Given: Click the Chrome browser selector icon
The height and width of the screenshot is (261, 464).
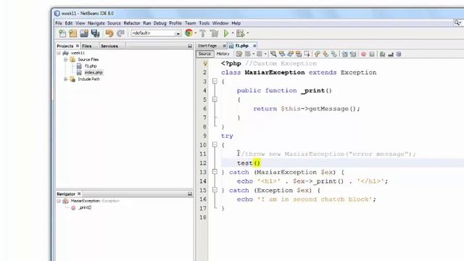Looking at the screenshot, I should [x=188, y=33].
